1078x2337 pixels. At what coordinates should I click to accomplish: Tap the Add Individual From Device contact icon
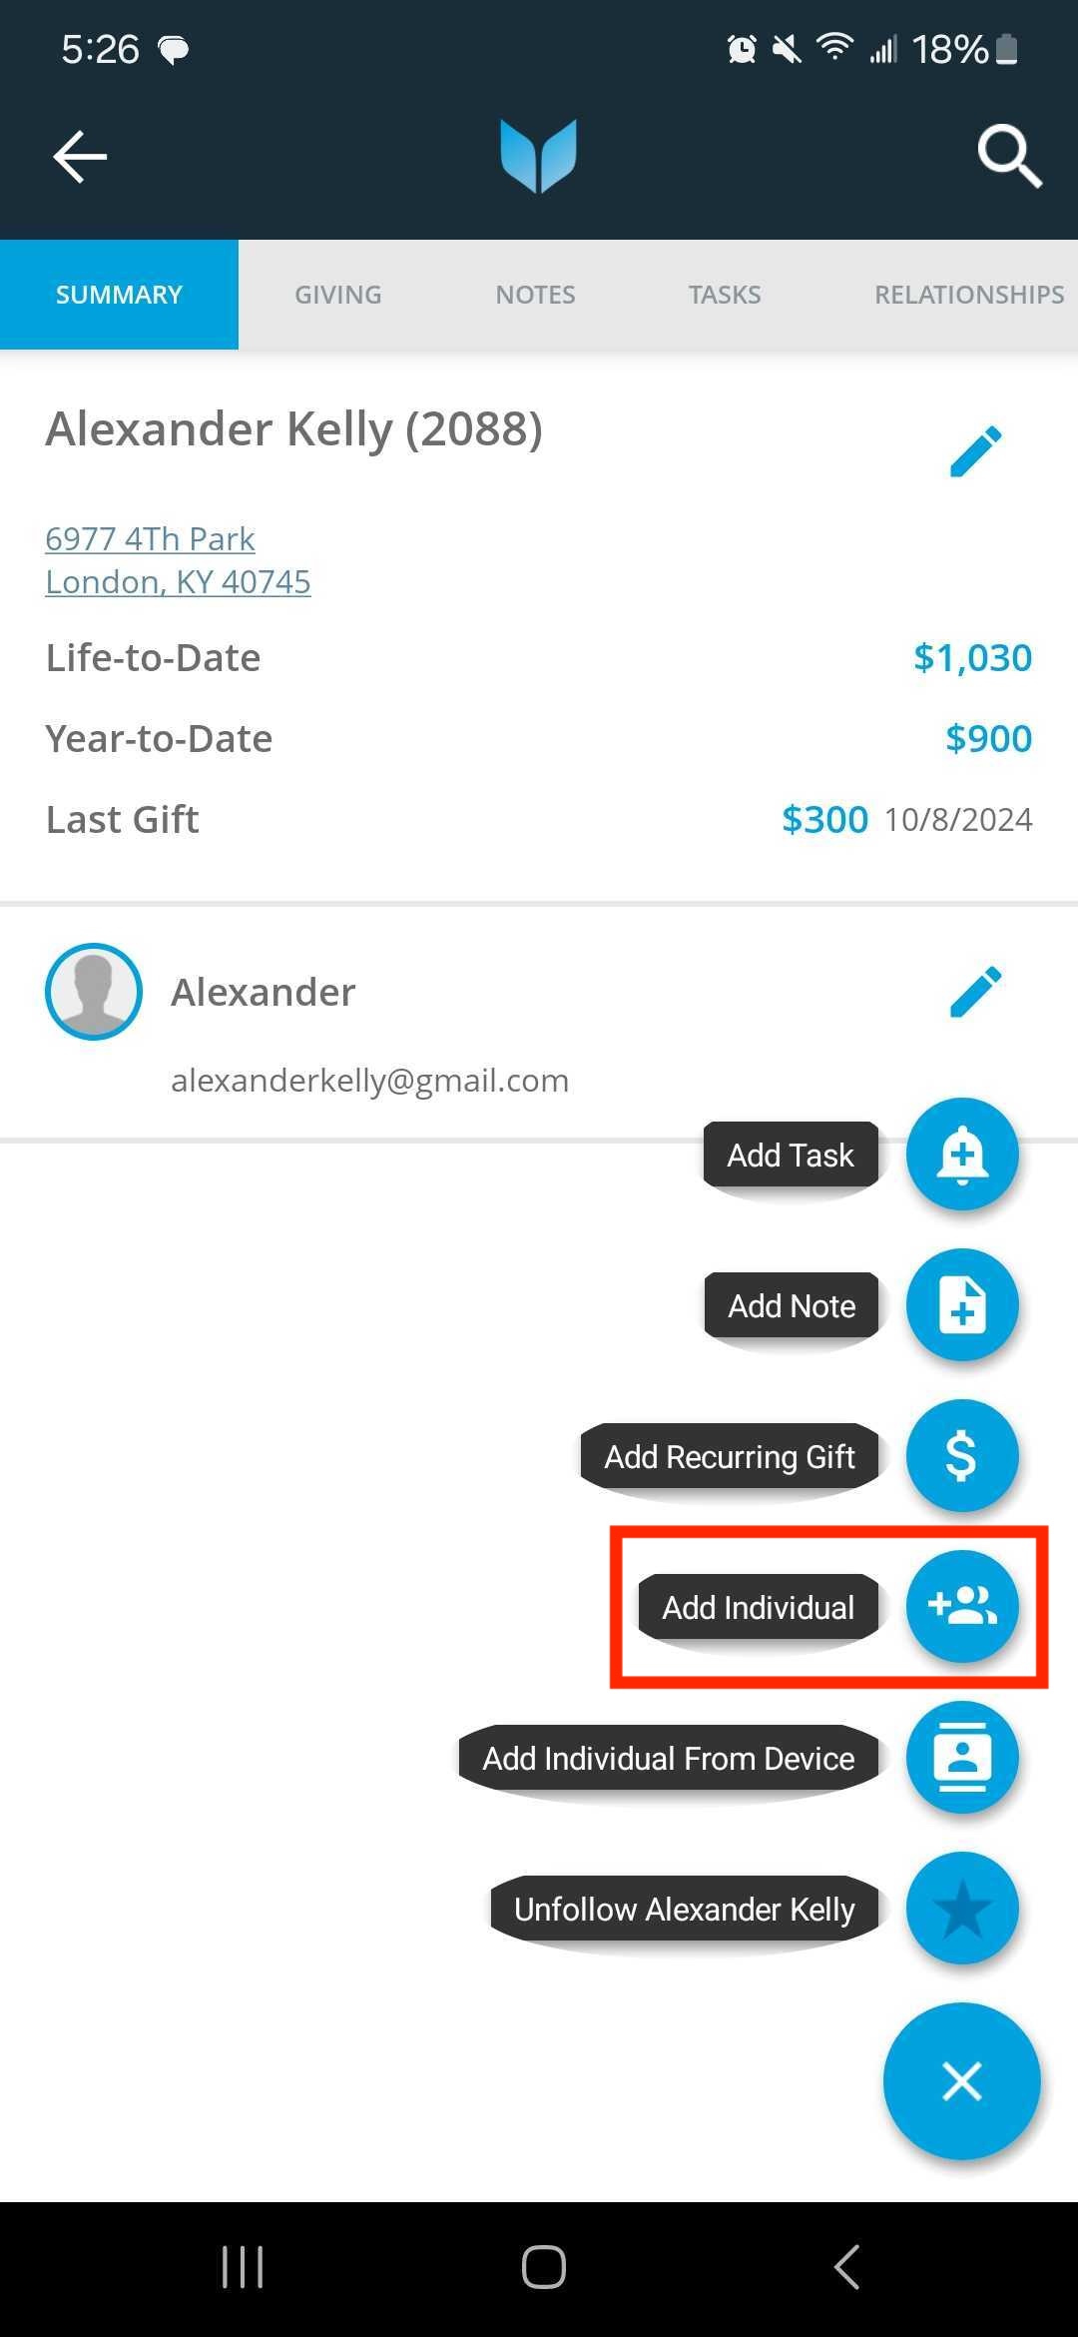click(962, 1758)
